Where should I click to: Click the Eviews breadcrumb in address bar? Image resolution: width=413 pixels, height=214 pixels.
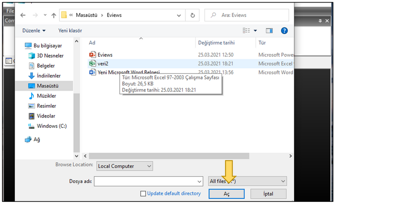tap(114, 15)
